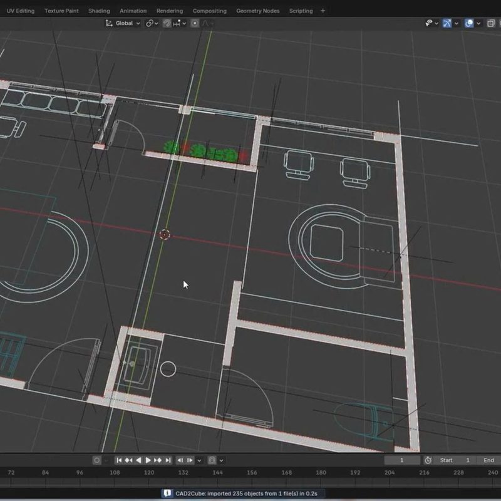Open the Rendering workspace tab
This screenshot has height=501, width=501.
tap(170, 11)
